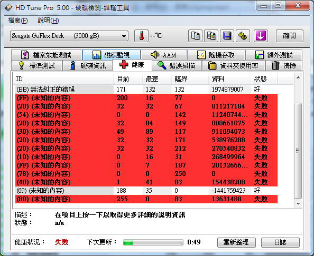
Task: Open the 檔案效能測試 tab
Action: (x=47, y=55)
